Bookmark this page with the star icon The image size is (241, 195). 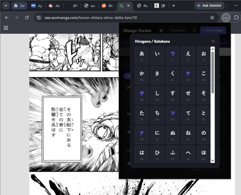click(212, 18)
